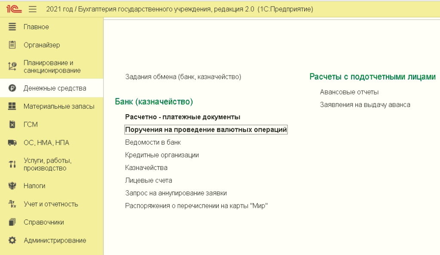Click the ОС, НМА, НПА truck icon
This screenshot has height=255, width=440.
tap(12, 143)
